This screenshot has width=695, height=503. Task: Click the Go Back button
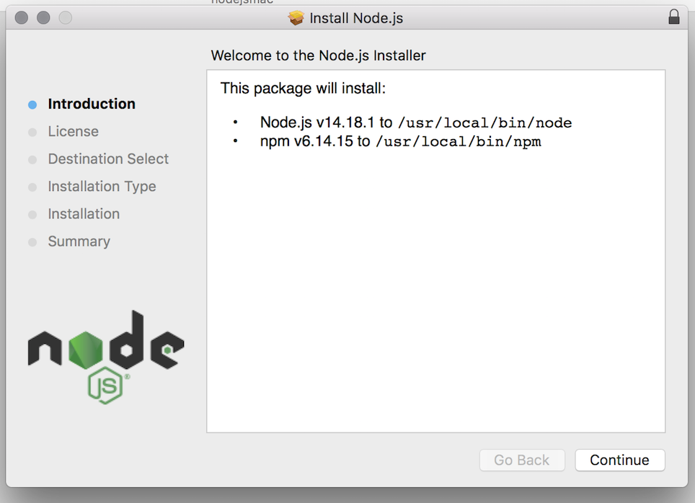pyautogui.click(x=522, y=460)
